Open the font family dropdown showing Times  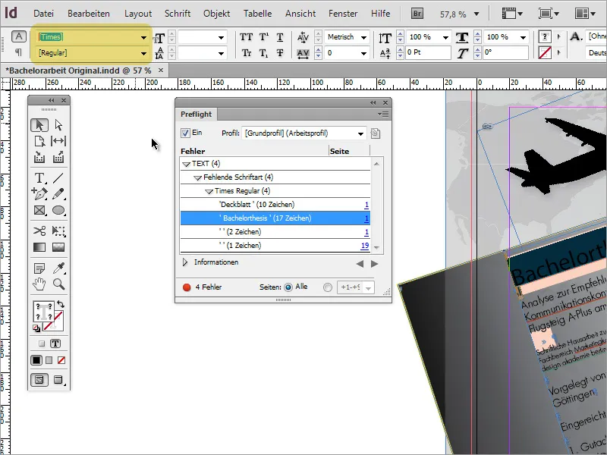pos(143,37)
